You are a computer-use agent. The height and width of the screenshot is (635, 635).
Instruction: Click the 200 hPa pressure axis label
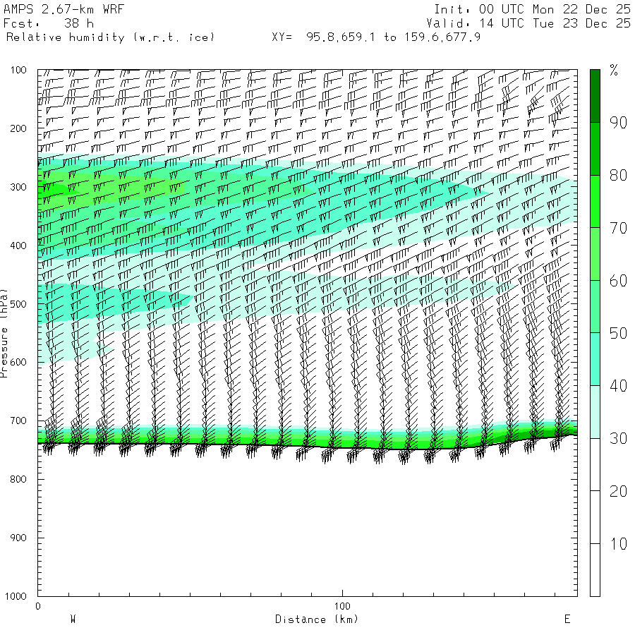click(x=18, y=129)
